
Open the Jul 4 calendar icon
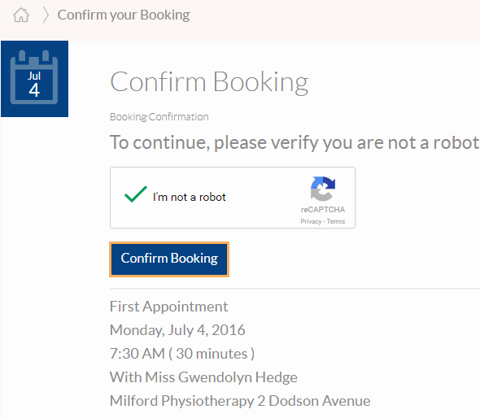coord(34,79)
